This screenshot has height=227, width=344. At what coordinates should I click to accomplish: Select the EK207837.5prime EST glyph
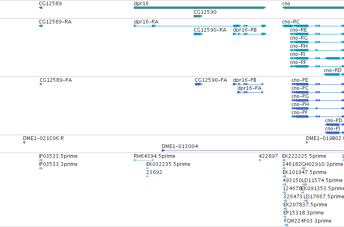click(x=285, y=209)
